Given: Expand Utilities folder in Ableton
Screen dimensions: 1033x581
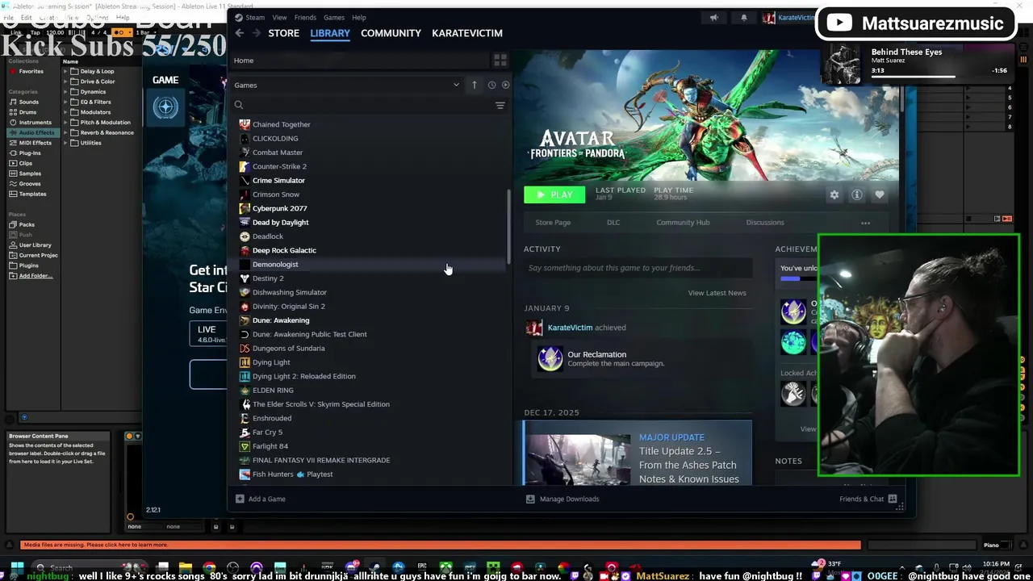Looking at the screenshot, I should [66, 143].
